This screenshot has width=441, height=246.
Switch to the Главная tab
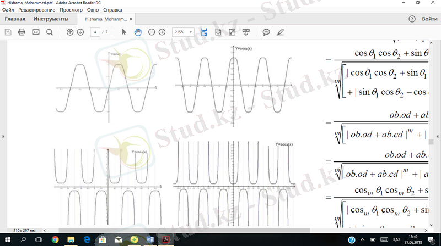[15, 19]
